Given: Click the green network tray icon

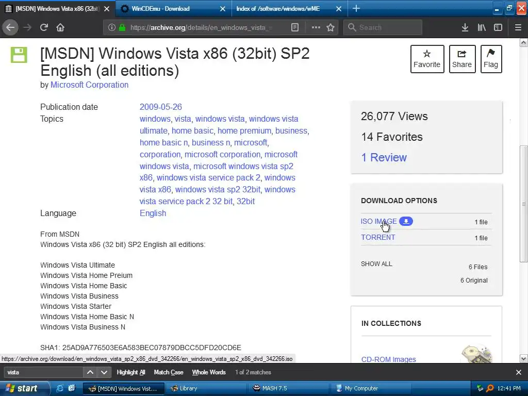Looking at the screenshot, I should [480, 388].
